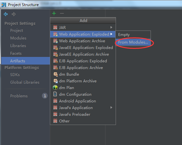Click the blue back navigation arrow
The image size is (182, 145).
pyautogui.click(x=6, y=14)
